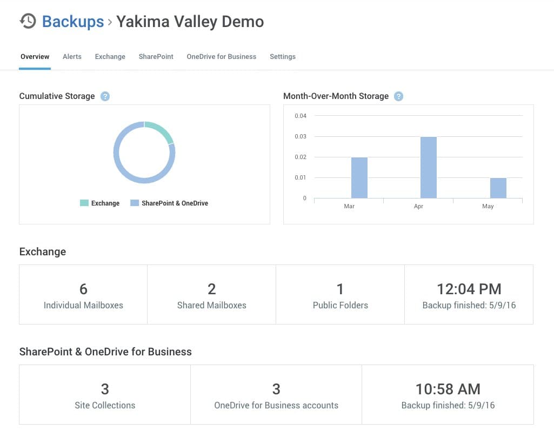This screenshot has height=443, width=554.
Task: Open the OneDrive for Business accounts card
Action: tap(276, 394)
